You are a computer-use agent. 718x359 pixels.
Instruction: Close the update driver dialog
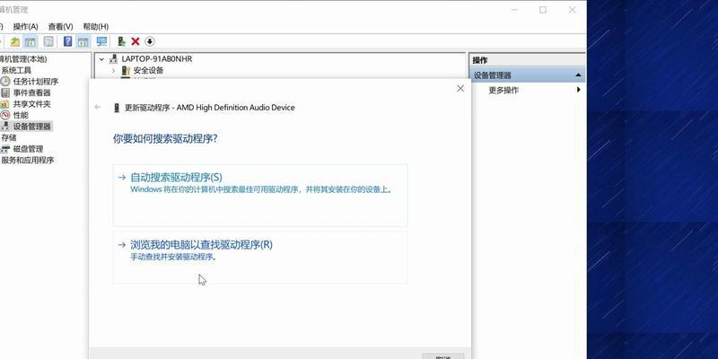click(460, 88)
